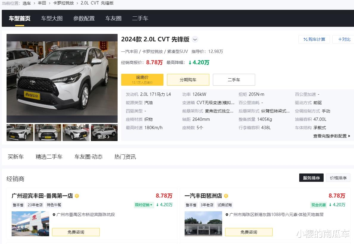Open the 二手车 nav tab
This screenshot has height=244, width=354.
pos(140,18)
